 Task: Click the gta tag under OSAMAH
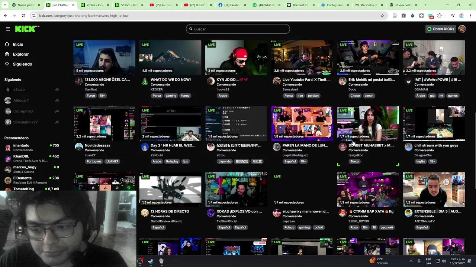432,96
